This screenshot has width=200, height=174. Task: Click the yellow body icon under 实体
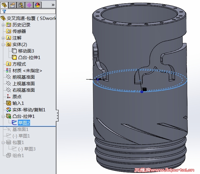pos(14,57)
